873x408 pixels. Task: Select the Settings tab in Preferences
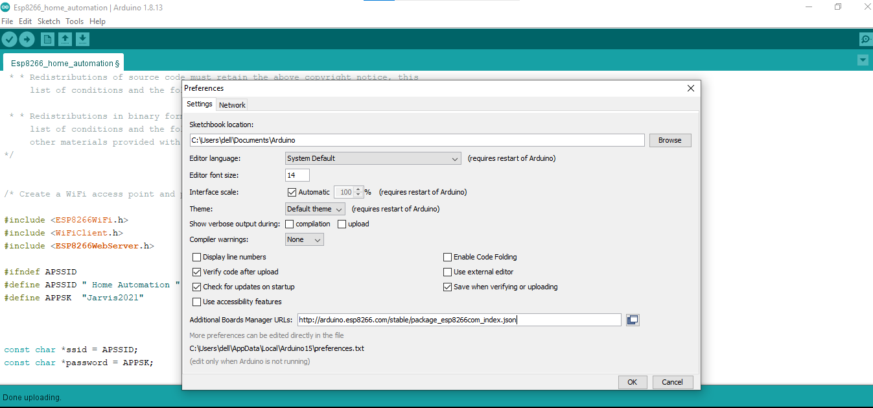point(200,104)
